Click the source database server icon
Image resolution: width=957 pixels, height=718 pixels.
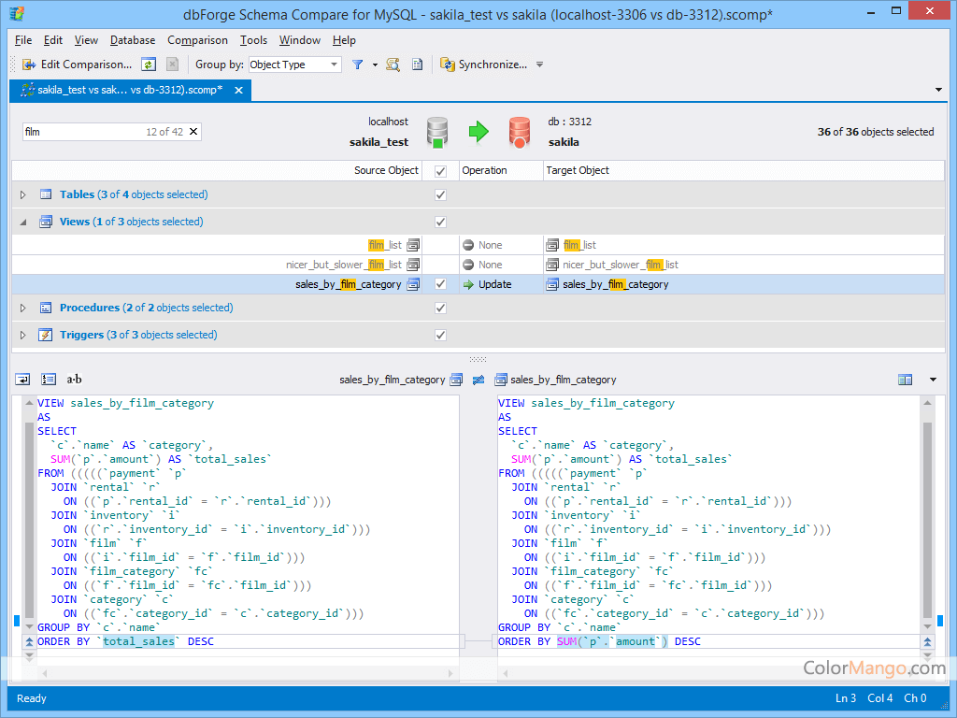(437, 133)
